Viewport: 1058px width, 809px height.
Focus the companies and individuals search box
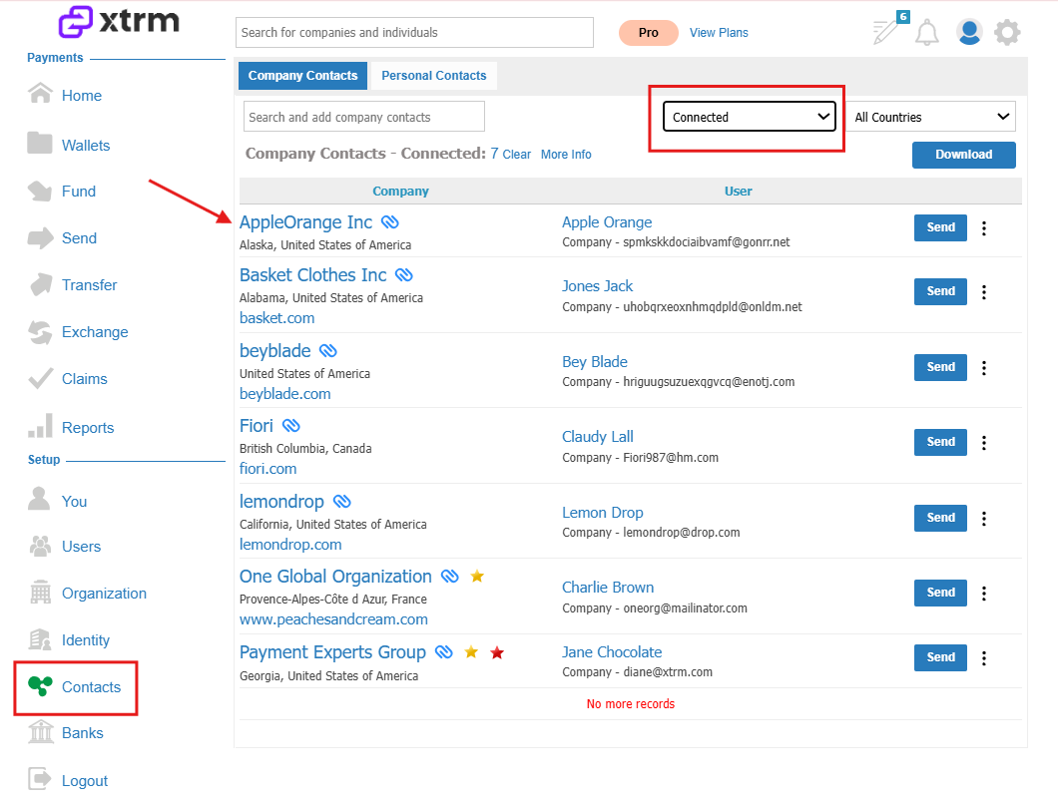(414, 32)
